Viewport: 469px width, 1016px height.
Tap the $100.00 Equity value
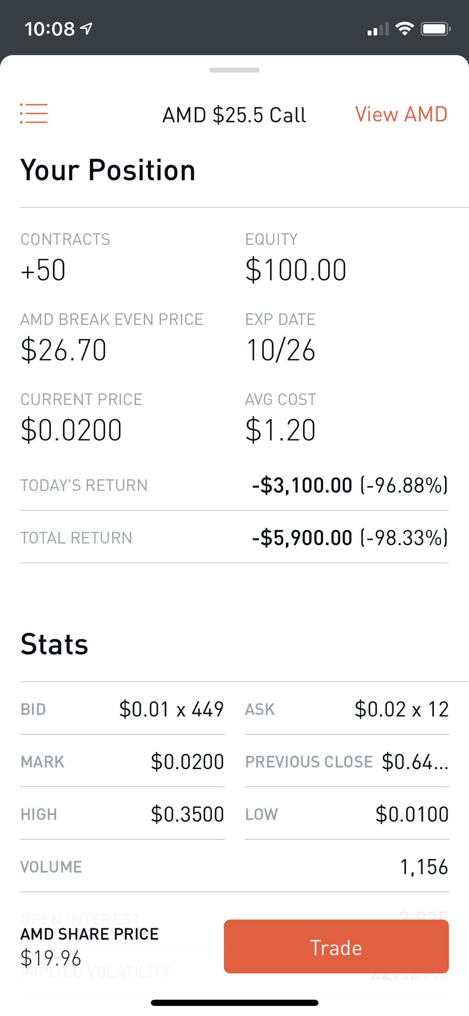click(x=295, y=270)
